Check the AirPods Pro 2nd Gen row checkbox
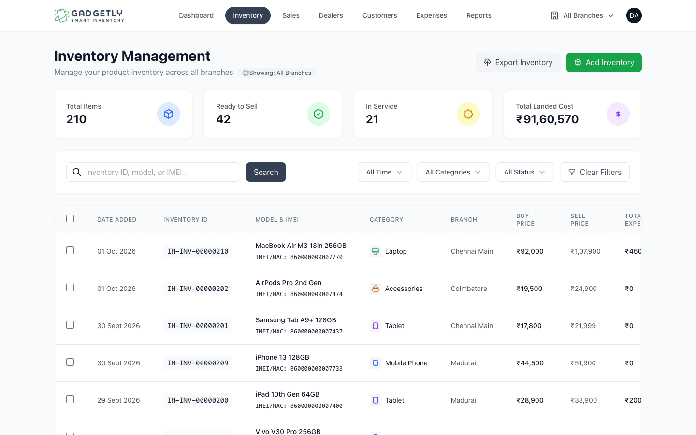Viewport: 696px width, 435px height. tap(70, 288)
